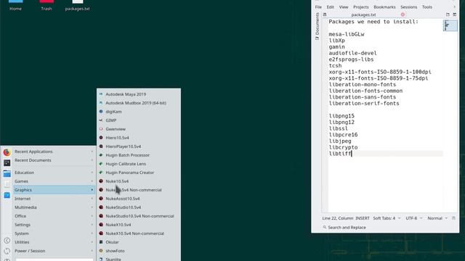
Task: Expand Internet category
Action: (x=54, y=199)
